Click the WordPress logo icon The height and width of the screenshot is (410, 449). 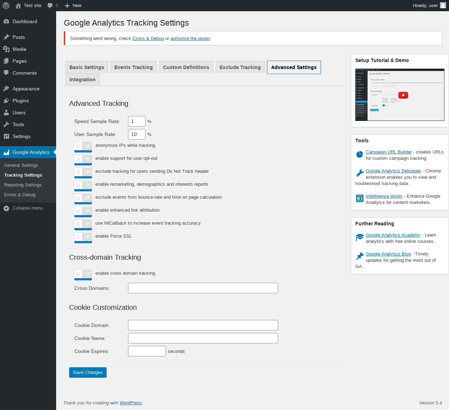tap(6, 6)
